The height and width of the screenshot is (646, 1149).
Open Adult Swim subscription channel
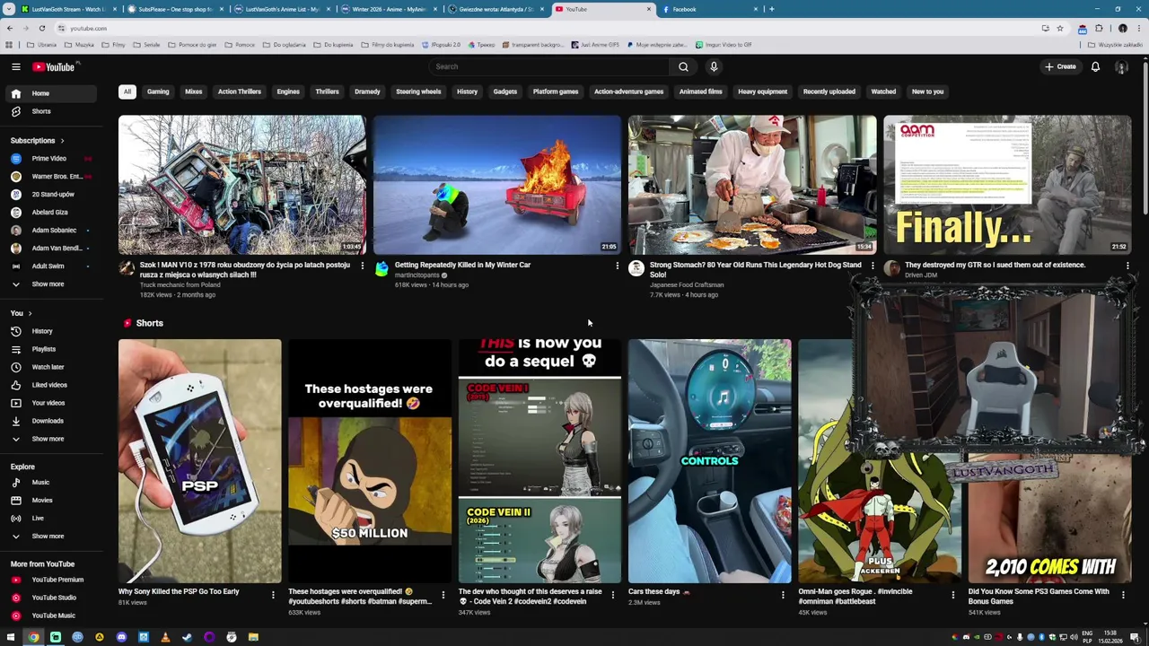coord(52,266)
